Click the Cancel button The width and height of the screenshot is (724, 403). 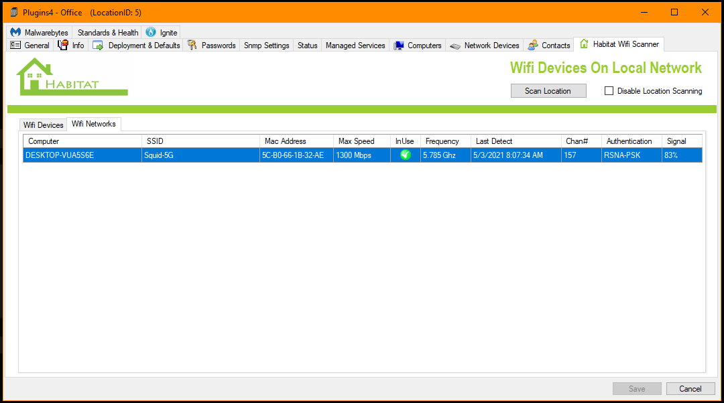click(690, 388)
